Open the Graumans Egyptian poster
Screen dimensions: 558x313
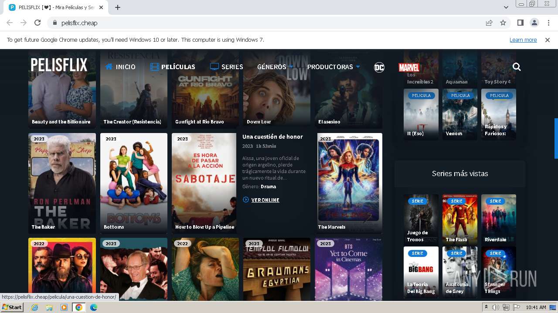coord(277,269)
